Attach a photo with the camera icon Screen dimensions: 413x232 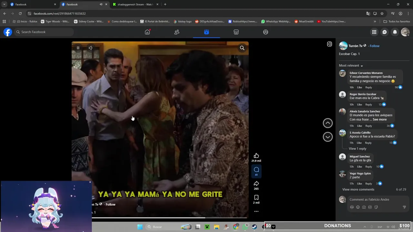364,207
